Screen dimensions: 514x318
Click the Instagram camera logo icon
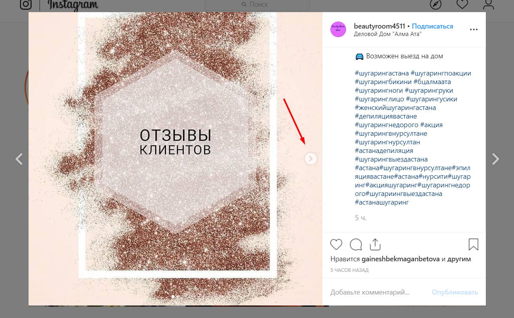tap(26, 5)
